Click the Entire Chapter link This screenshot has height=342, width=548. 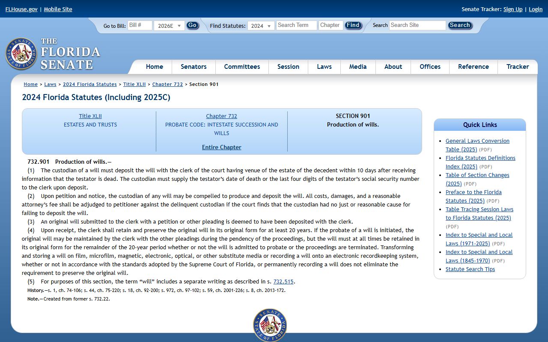click(222, 147)
